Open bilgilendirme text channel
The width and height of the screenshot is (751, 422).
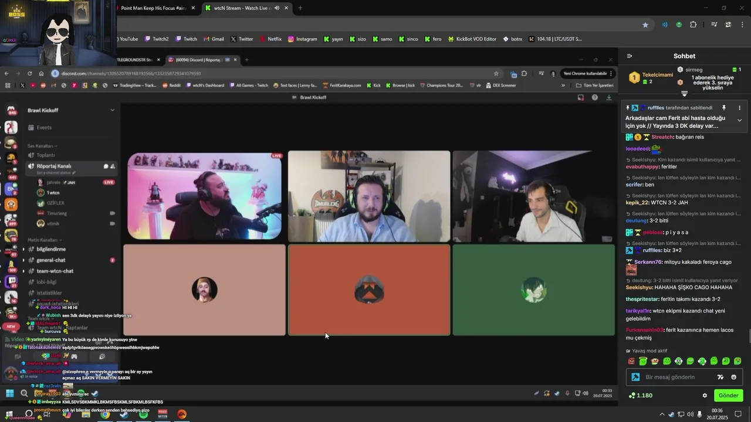tap(50, 249)
